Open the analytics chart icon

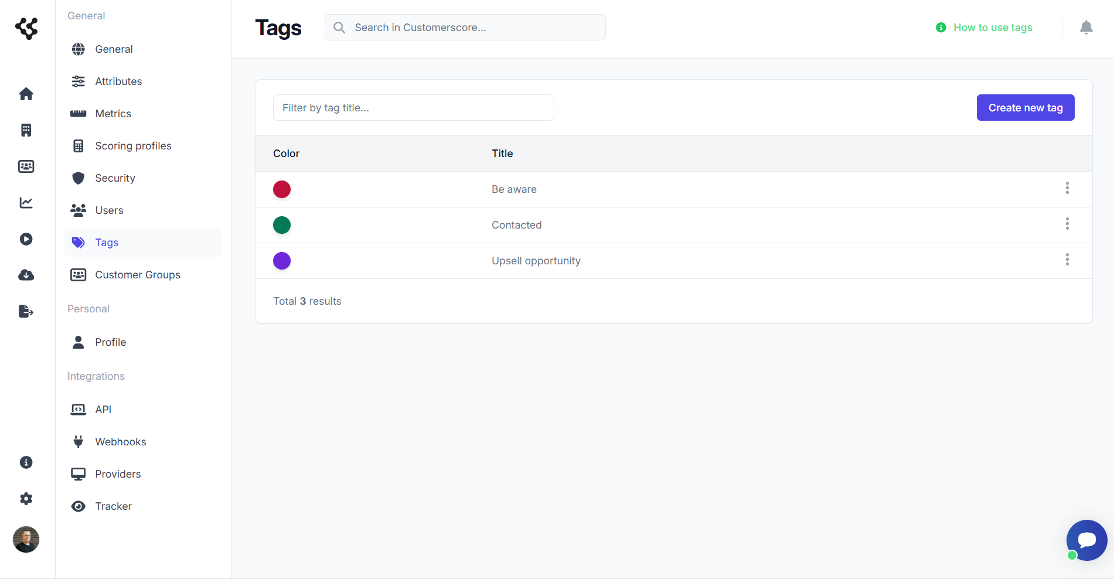tap(26, 202)
